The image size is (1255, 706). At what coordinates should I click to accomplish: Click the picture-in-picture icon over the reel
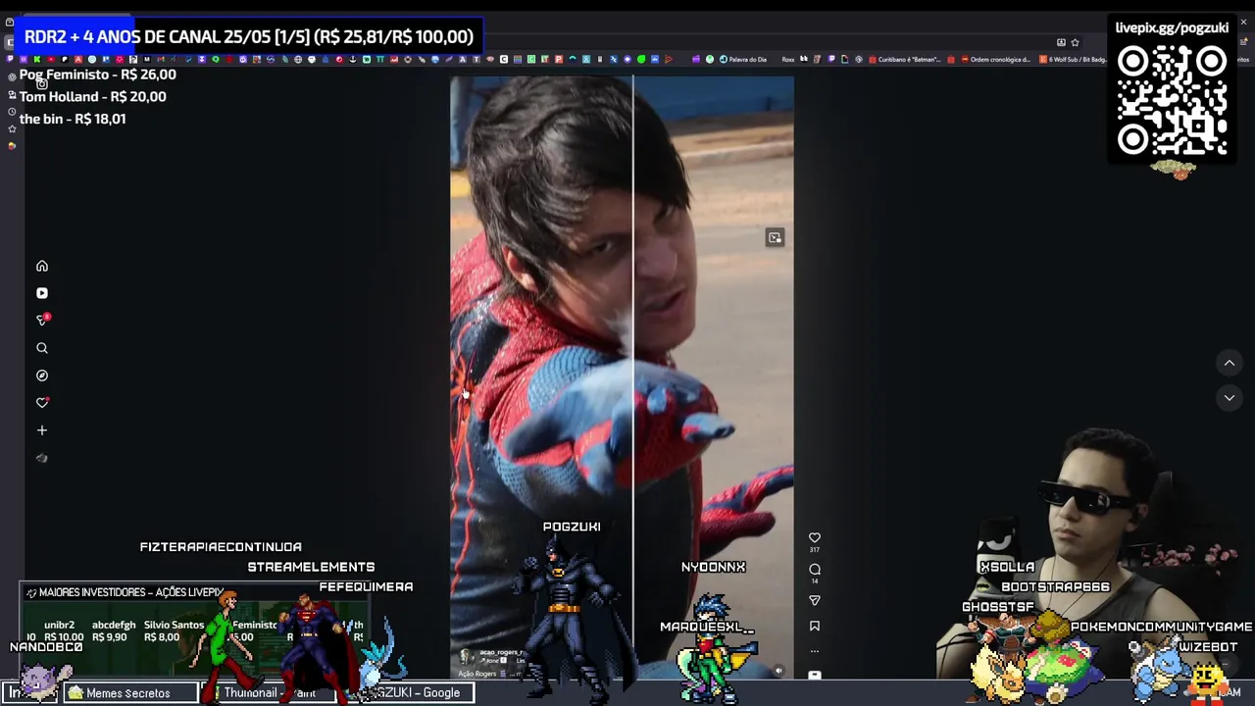click(x=775, y=237)
